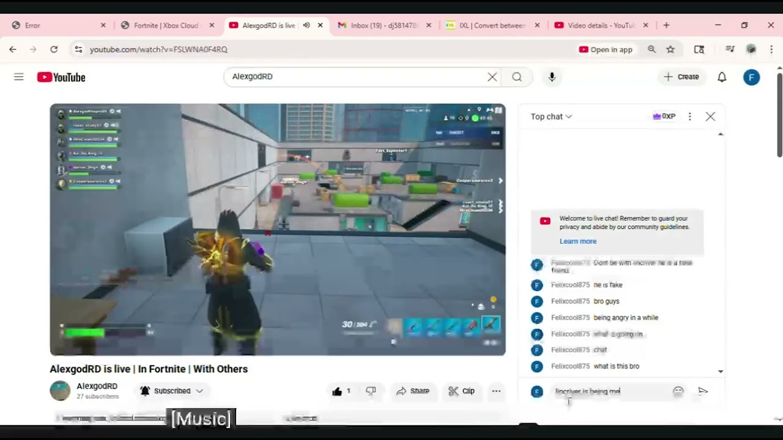Click the video title text
Viewport: 783px width, 440px height.
click(x=149, y=369)
